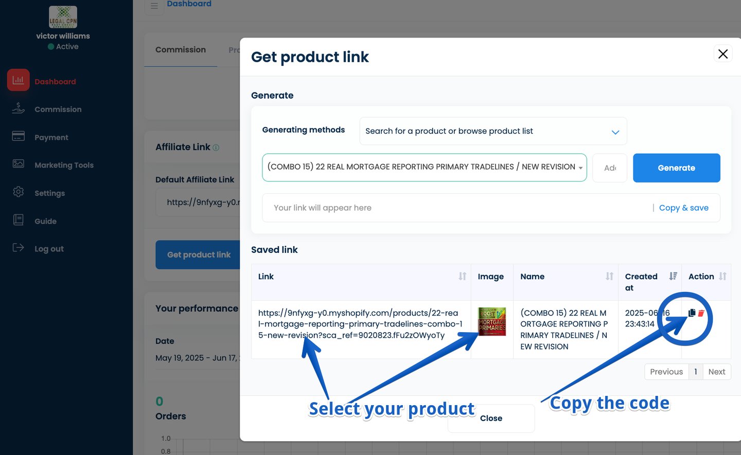Toggle sort on the Name column

[609, 277]
